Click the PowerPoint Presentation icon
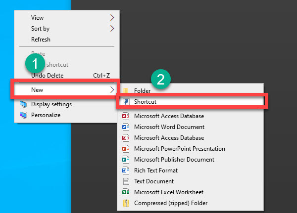The height and width of the screenshot is (213, 297). pos(126,148)
